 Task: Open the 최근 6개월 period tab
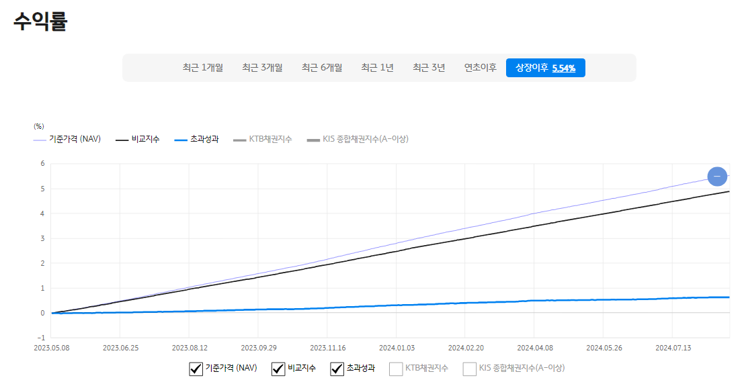click(x=322, y=68)
